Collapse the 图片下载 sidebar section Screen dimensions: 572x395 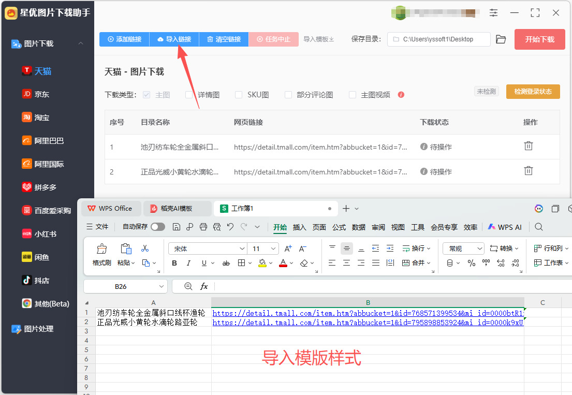point(81,43)
